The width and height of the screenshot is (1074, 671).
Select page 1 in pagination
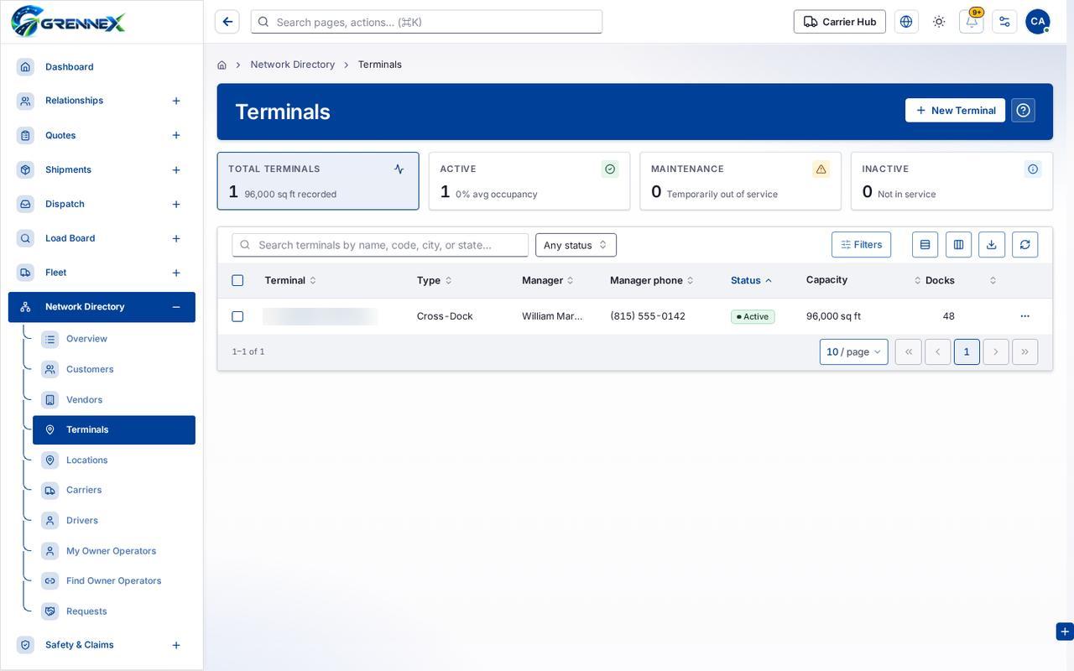(967, 351)
